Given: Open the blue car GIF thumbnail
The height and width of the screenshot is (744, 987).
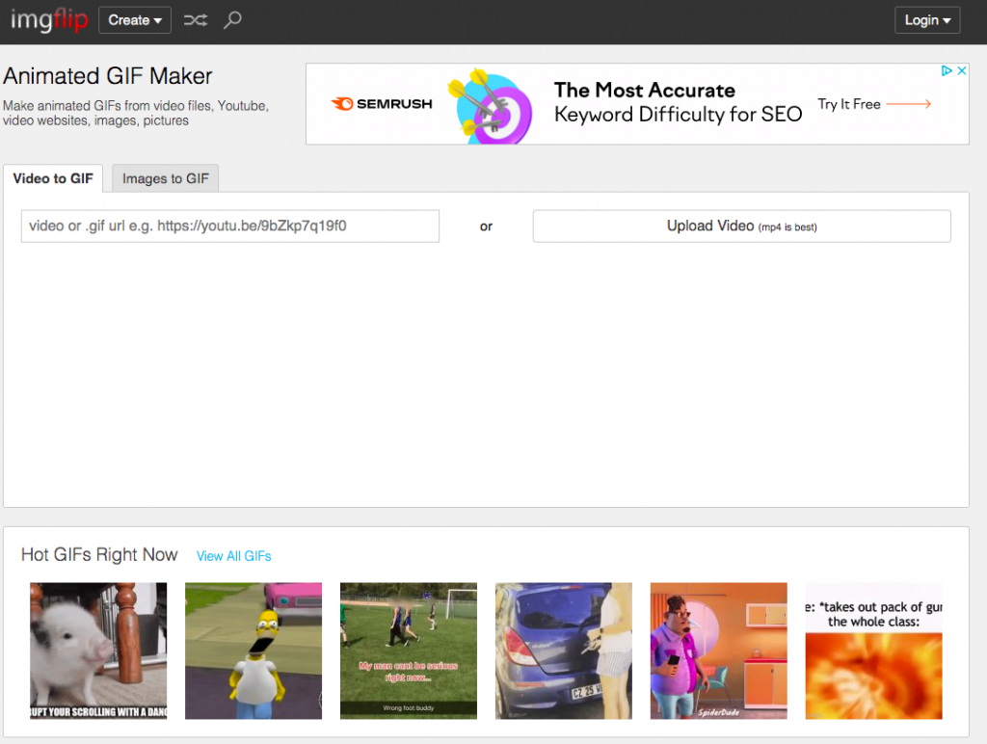Looking at the screenshot, I should point(564,651).
